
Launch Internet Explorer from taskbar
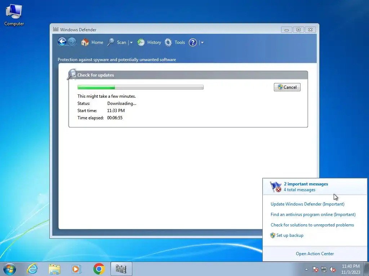(x=32, y=269)
